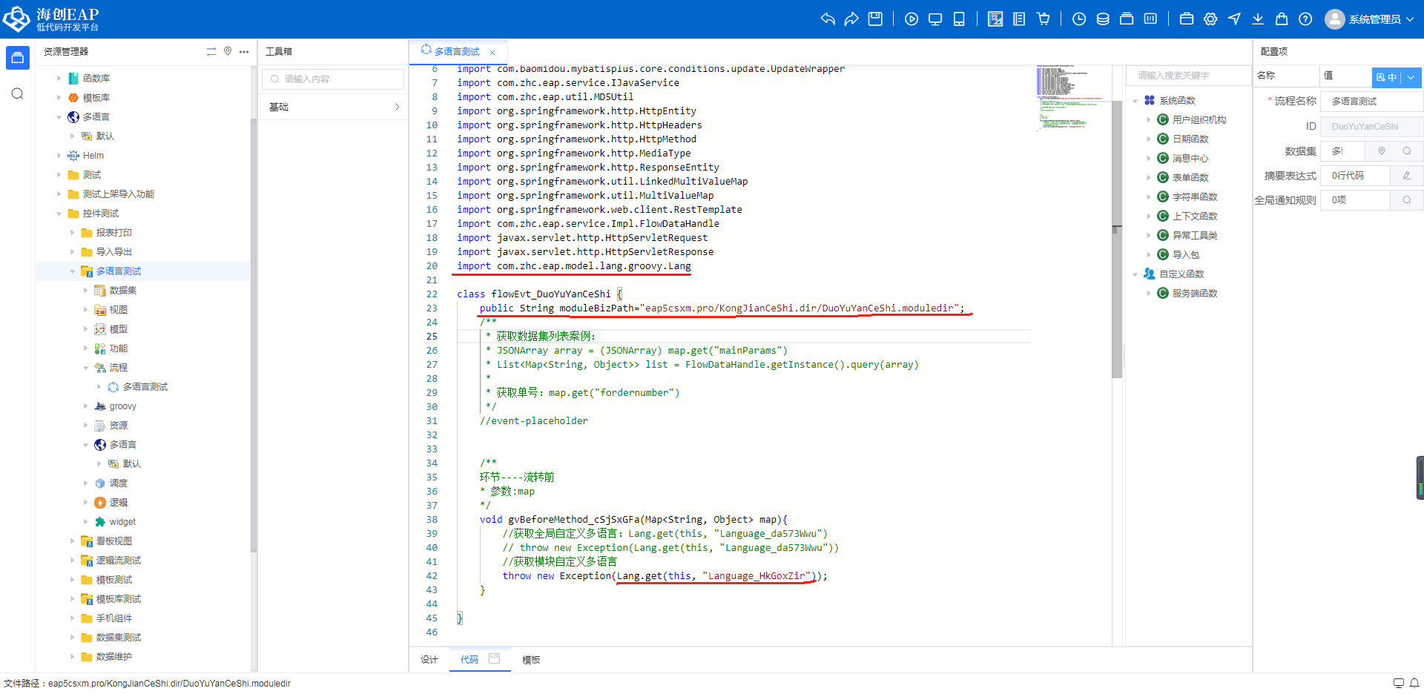
Task: Close the 多语言测试 editor tab
Action: pyautogui.click(x=492, y=53)
